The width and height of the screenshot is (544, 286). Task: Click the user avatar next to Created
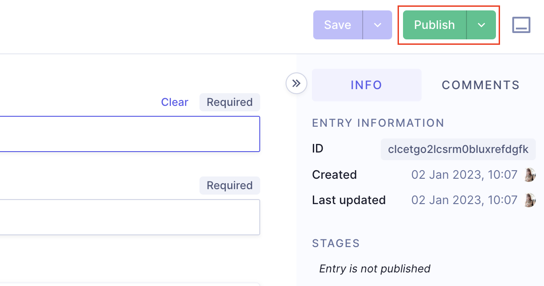tap(529, 175)
